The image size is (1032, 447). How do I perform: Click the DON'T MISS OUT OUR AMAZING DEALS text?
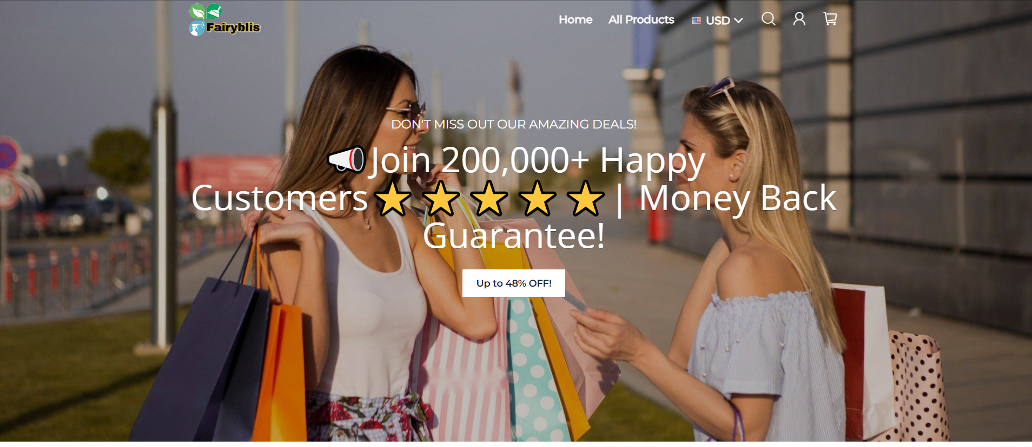514,124
